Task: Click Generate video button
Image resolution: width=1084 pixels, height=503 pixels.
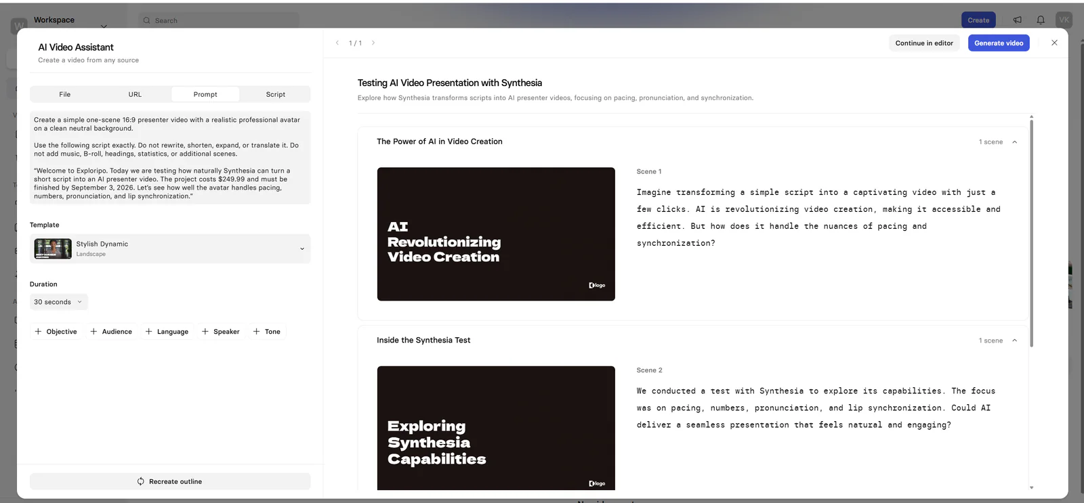Action: coord(999,43)
